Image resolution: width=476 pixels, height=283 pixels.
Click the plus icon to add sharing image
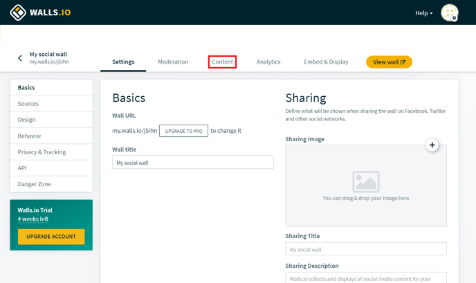pyautogui.click(x=432, y=145)
